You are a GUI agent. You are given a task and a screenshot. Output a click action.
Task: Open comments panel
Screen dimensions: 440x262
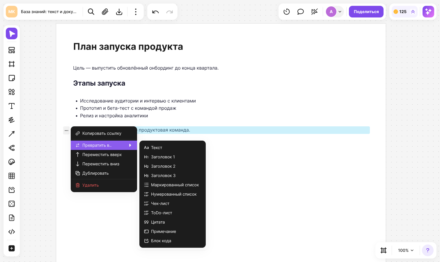(301, 12)
